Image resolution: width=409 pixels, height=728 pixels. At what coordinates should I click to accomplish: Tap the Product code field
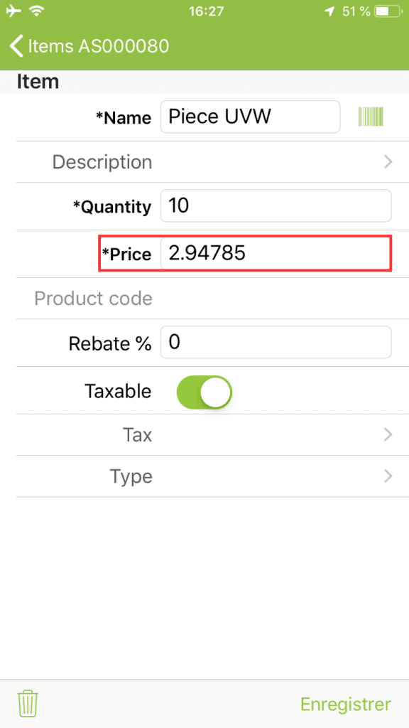(x=204, y=299)
